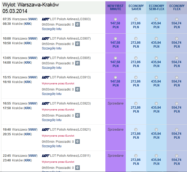Click 'Sprzedane' in the 22:45 flight row
Viewport: 187px width, 172px height.
[x=115, y=156]
